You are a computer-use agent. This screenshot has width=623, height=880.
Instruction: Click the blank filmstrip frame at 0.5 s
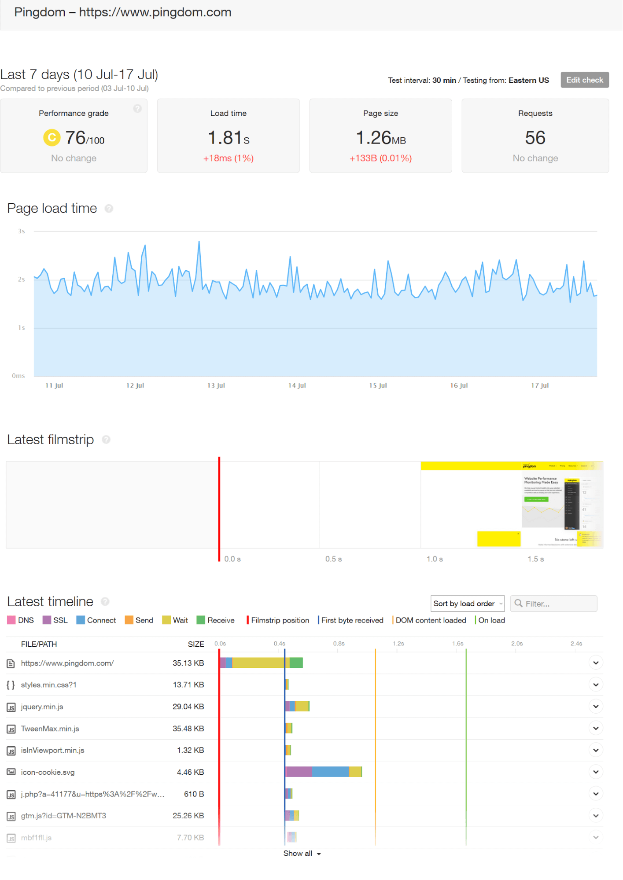(370, 505)
